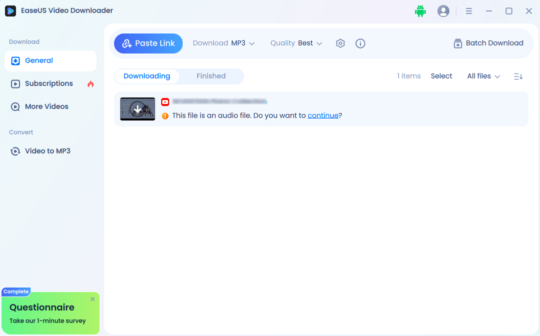This screenshot has height=336, width=540.
Task: Open the Settings gear icon
Action: click(340, 43)
